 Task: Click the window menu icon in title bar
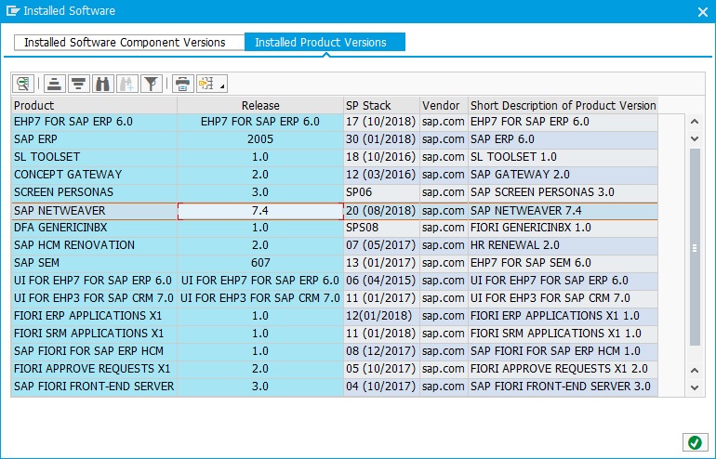[13, 10]
